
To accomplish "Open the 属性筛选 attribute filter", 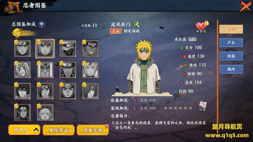I will click(59, 130).
